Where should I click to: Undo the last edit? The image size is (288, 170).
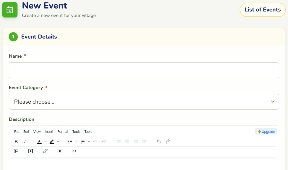pyautogui.click(x=159, y=142)
